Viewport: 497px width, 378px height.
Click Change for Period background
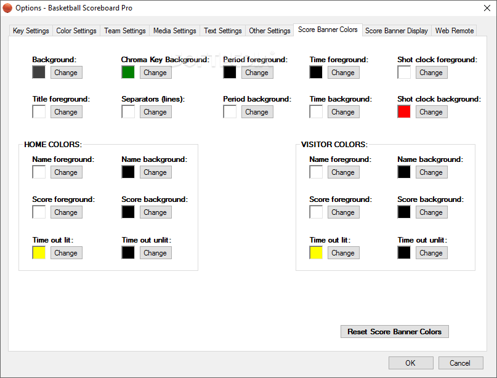(x=257, y=112)
